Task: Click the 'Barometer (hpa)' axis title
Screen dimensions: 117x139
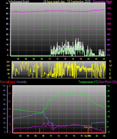Action: [103, 2]
